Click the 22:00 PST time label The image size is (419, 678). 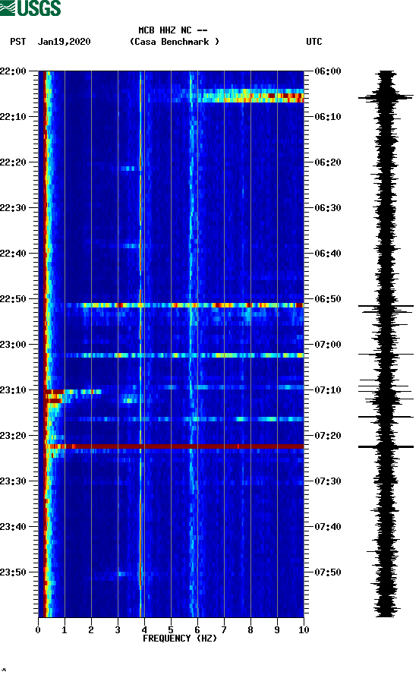14,71
